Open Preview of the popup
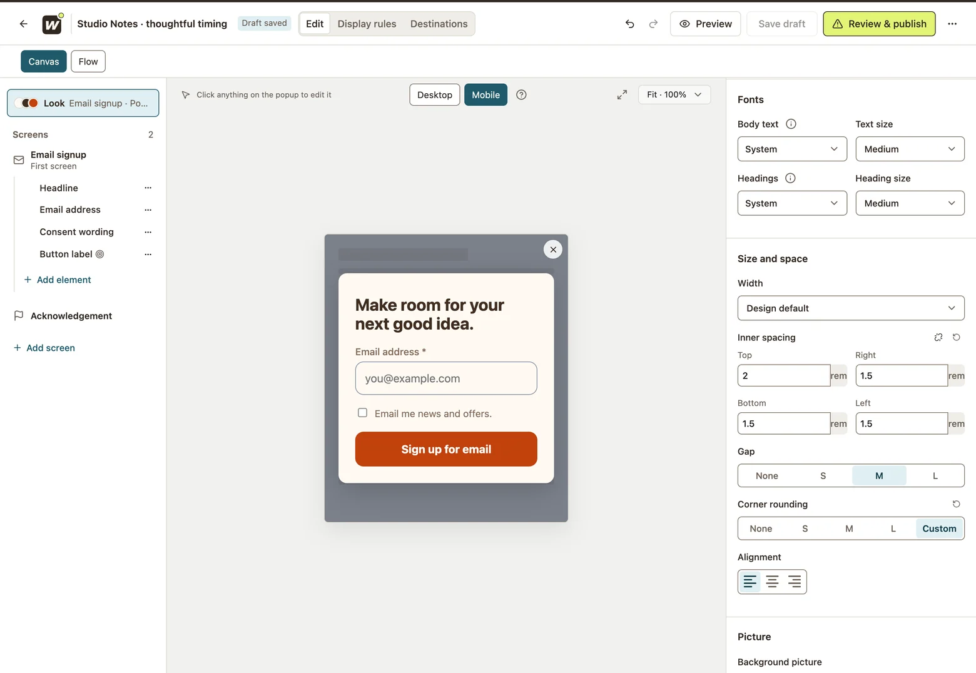Screen dimensions: 976x673 click(x=705, y=24)
